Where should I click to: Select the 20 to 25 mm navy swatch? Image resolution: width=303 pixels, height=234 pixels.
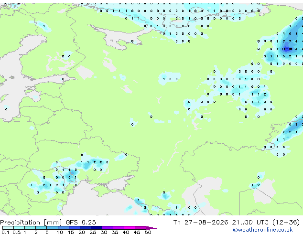coord(85,228)
